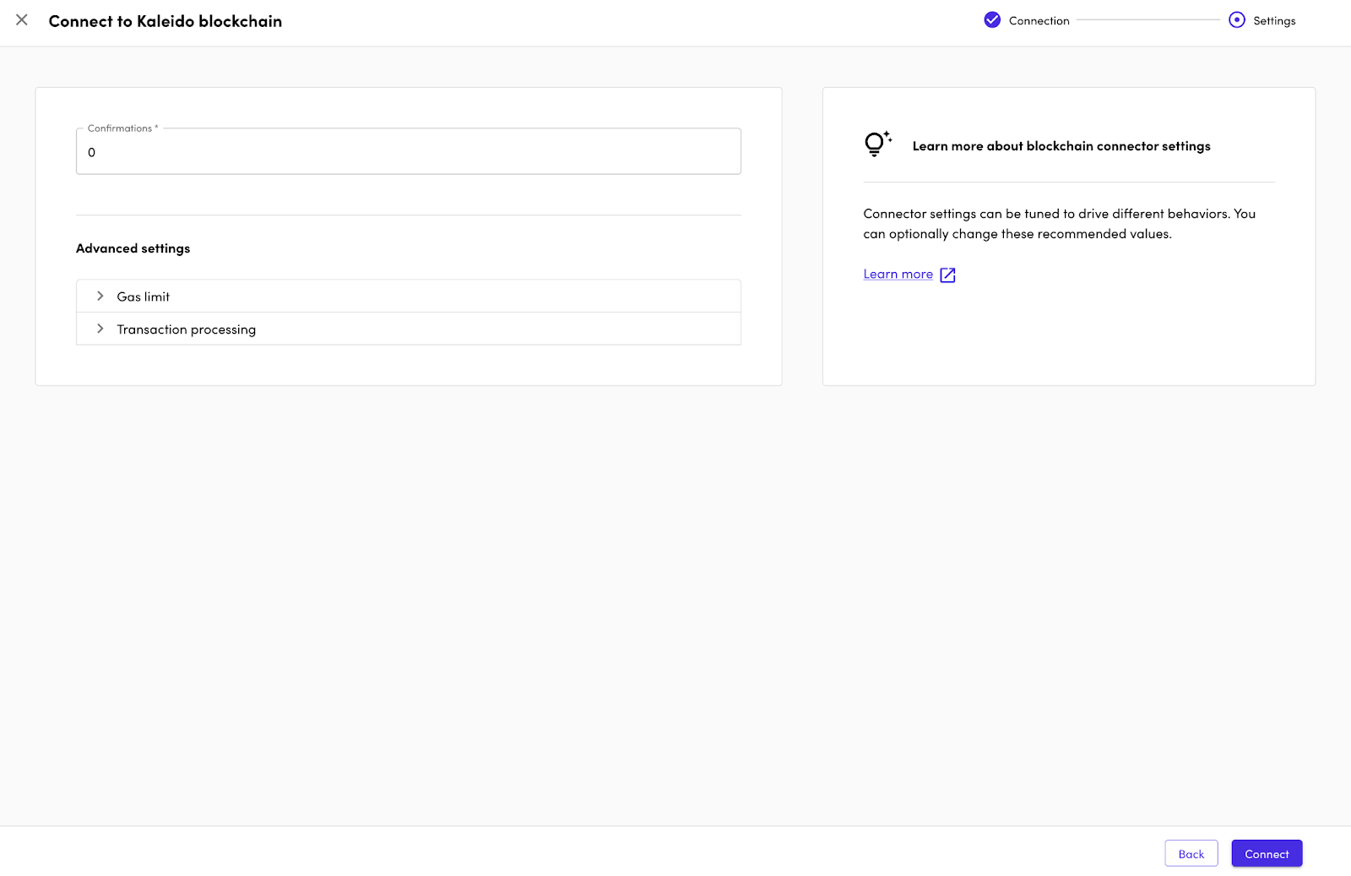Expand the Transaction processing section
This screenshot has height=876, width=1351.
click(186, 329)
